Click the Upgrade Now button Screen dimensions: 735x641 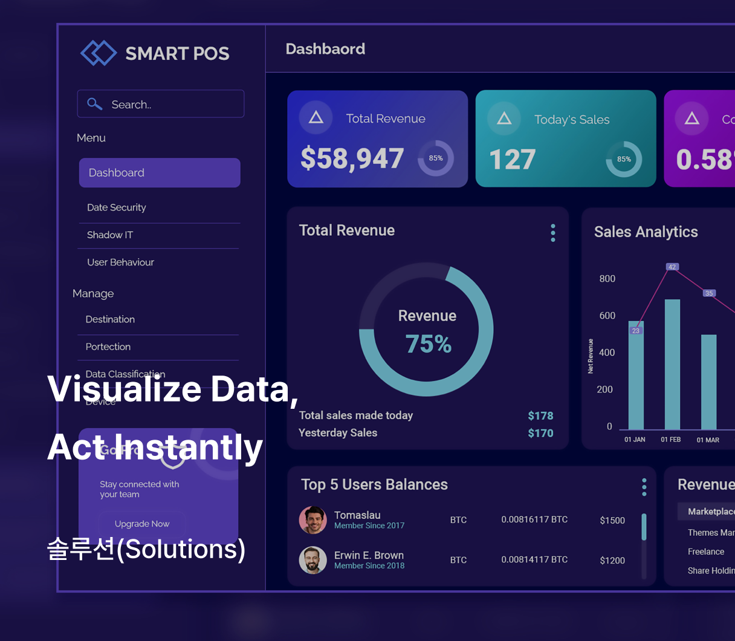click(x=142, y=524)
